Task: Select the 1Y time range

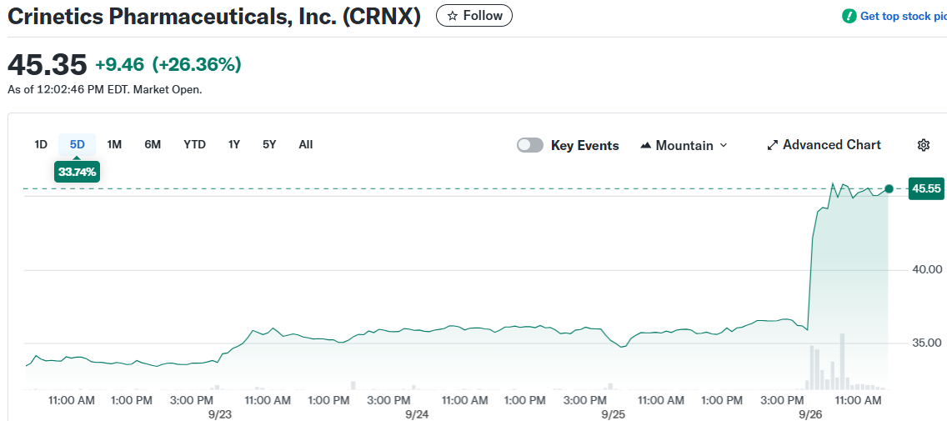Action: (x=234, y=144)
